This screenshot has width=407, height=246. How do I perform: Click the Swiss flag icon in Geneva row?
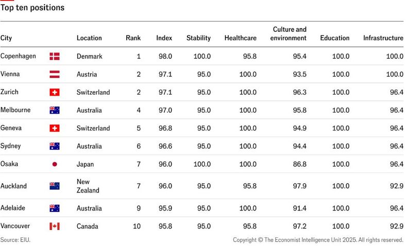[55, 128]
